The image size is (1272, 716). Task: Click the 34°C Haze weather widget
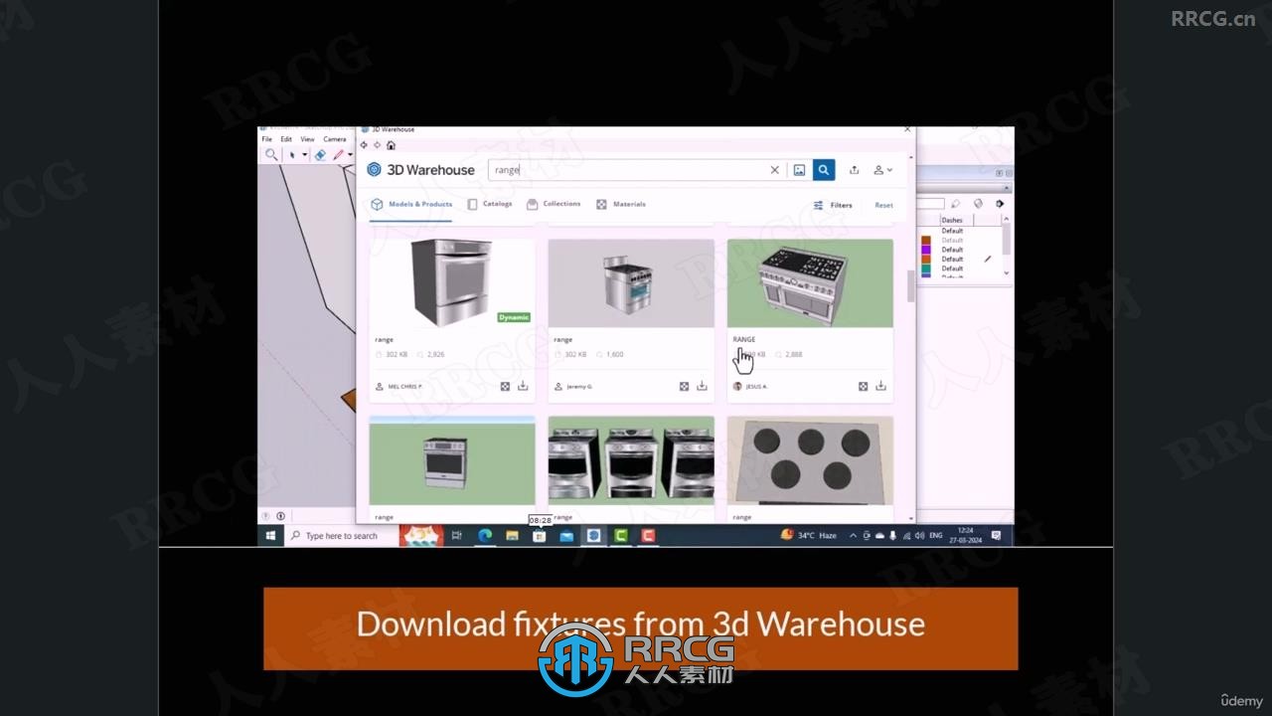pyautogui.click(x=809, y=535)
